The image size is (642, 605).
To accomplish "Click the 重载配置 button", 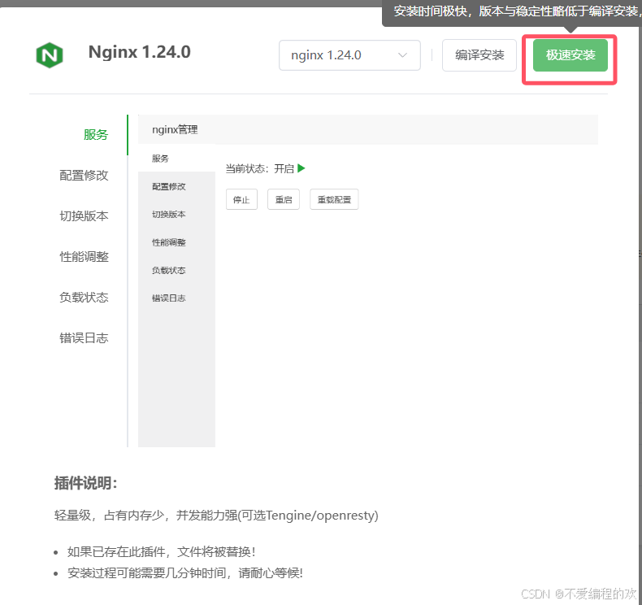I will click(x=334, y=199).
